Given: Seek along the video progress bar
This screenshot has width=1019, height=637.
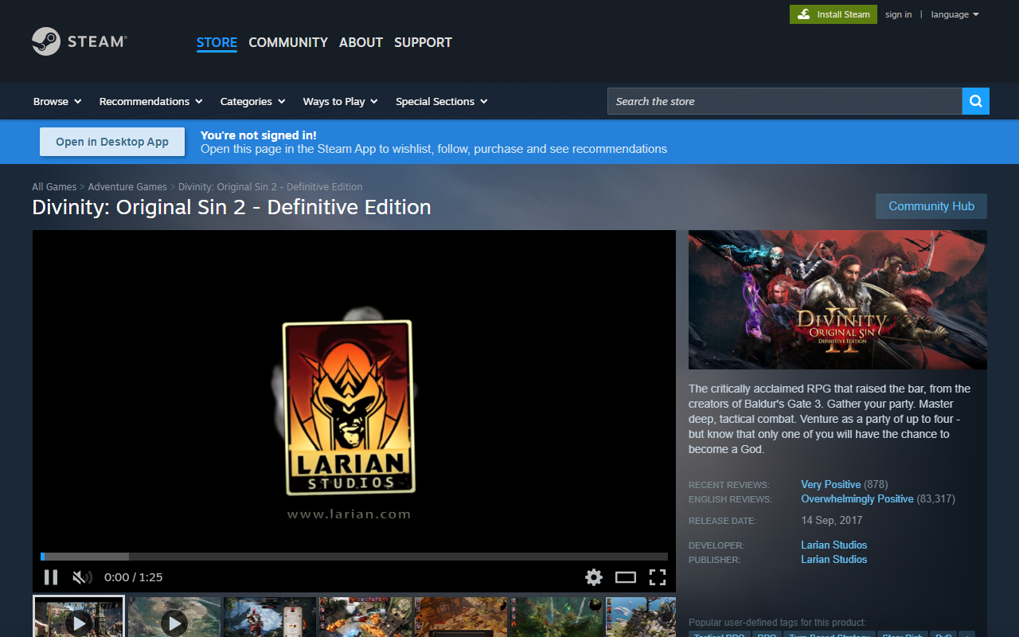Looking at the screenshot, I should tap(354, 557).
